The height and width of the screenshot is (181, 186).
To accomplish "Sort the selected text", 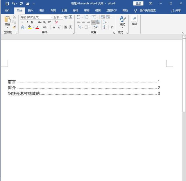I will pyautogui.click(x=105, y=27).
